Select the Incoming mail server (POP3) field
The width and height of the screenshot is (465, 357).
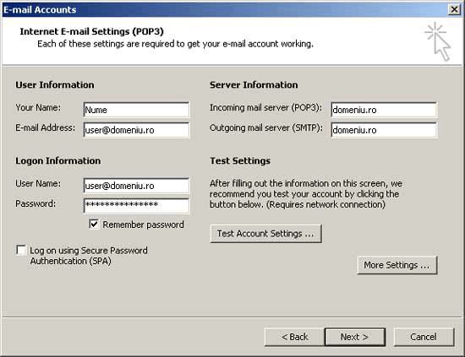384,110
